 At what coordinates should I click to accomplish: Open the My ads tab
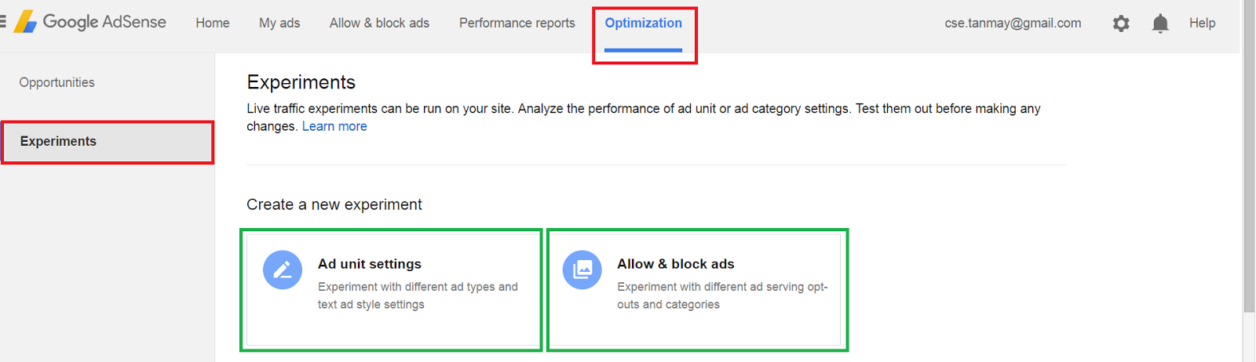[x=279, y=24]
